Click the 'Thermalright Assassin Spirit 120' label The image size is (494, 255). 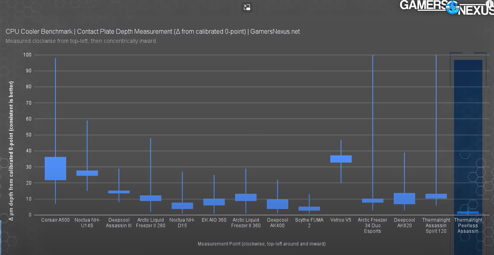436,226
